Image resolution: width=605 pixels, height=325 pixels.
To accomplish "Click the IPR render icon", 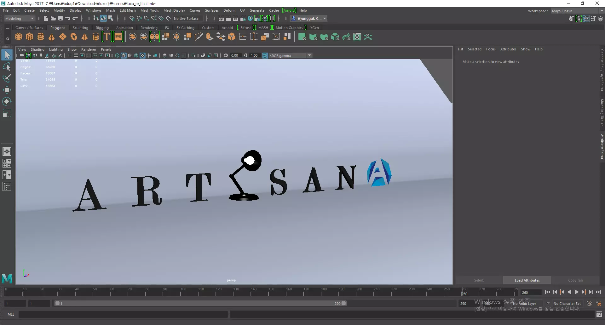I will click(x=236, y=18).
